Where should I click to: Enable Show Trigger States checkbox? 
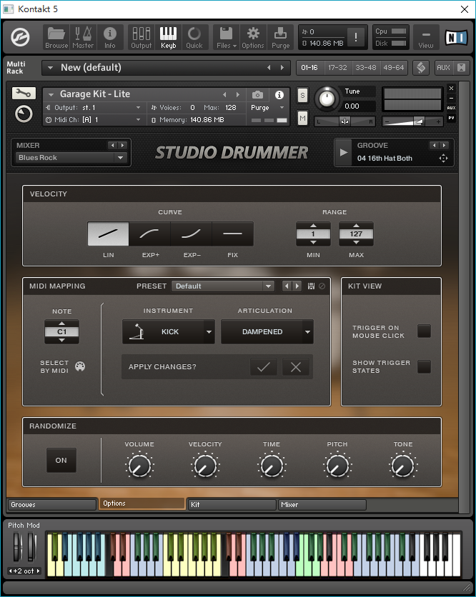point(424,366)
